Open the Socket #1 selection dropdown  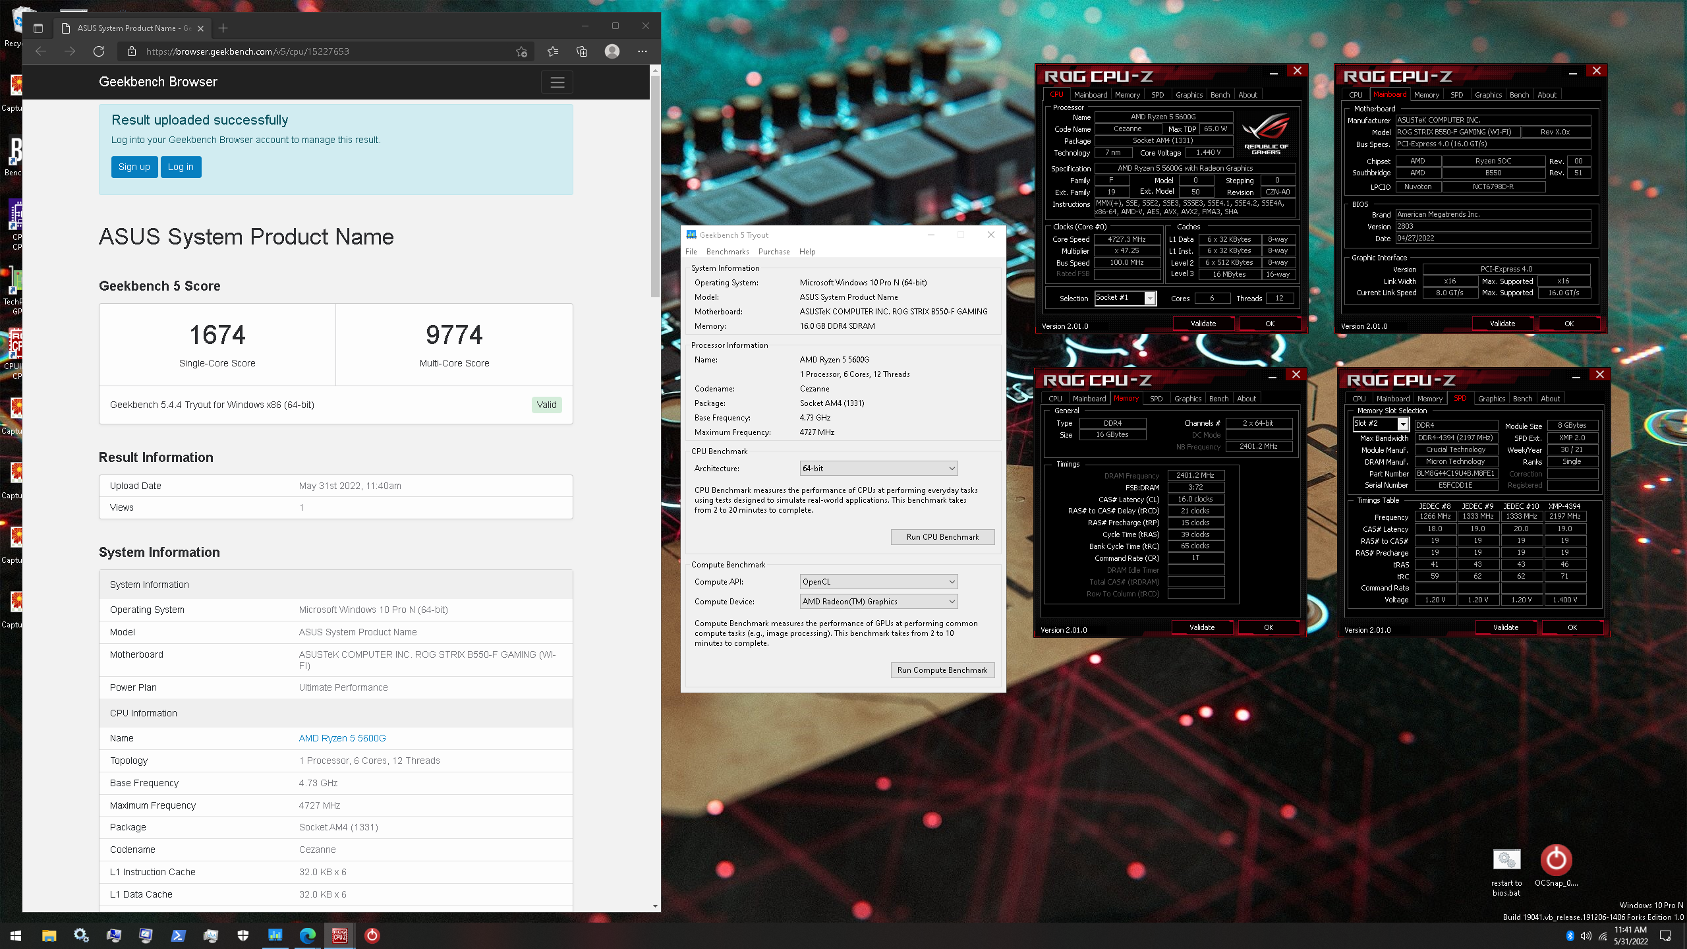[x=1125, y=298]
